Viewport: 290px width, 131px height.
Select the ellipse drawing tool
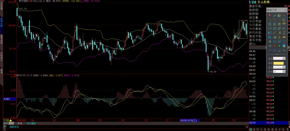[279, 42]
